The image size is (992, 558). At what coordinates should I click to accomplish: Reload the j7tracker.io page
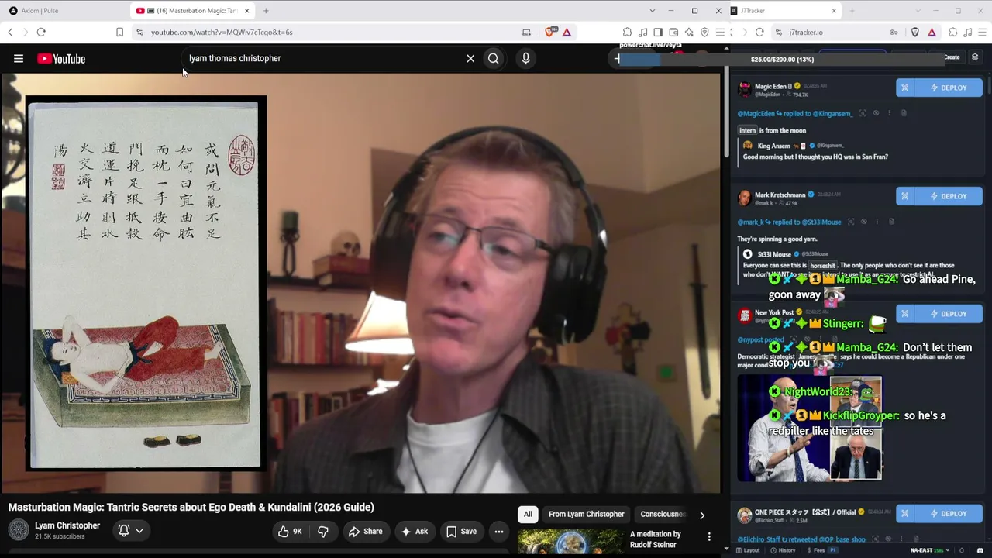[759, 32]
